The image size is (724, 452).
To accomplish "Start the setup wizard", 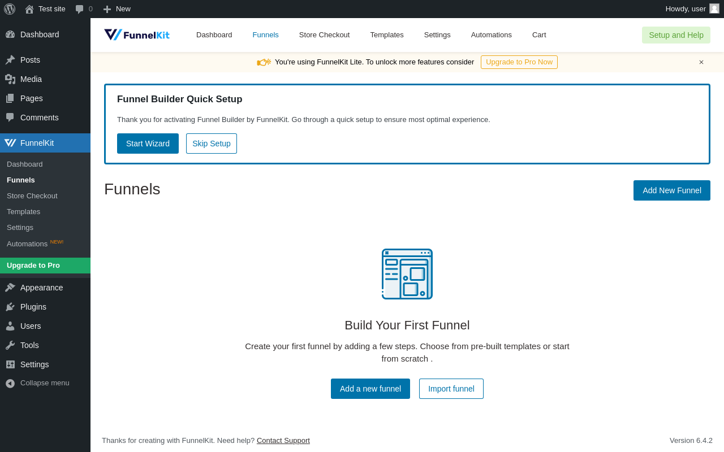I will (x=148, y=144).
